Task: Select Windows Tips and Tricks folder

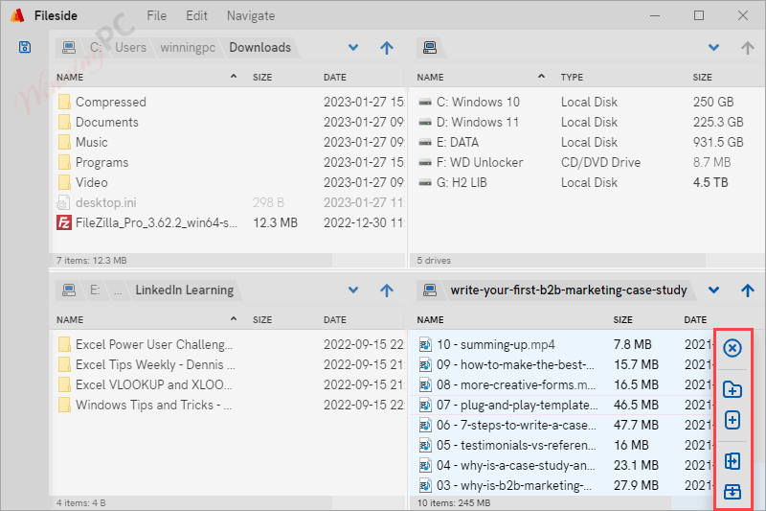Action: click(229, 405)
